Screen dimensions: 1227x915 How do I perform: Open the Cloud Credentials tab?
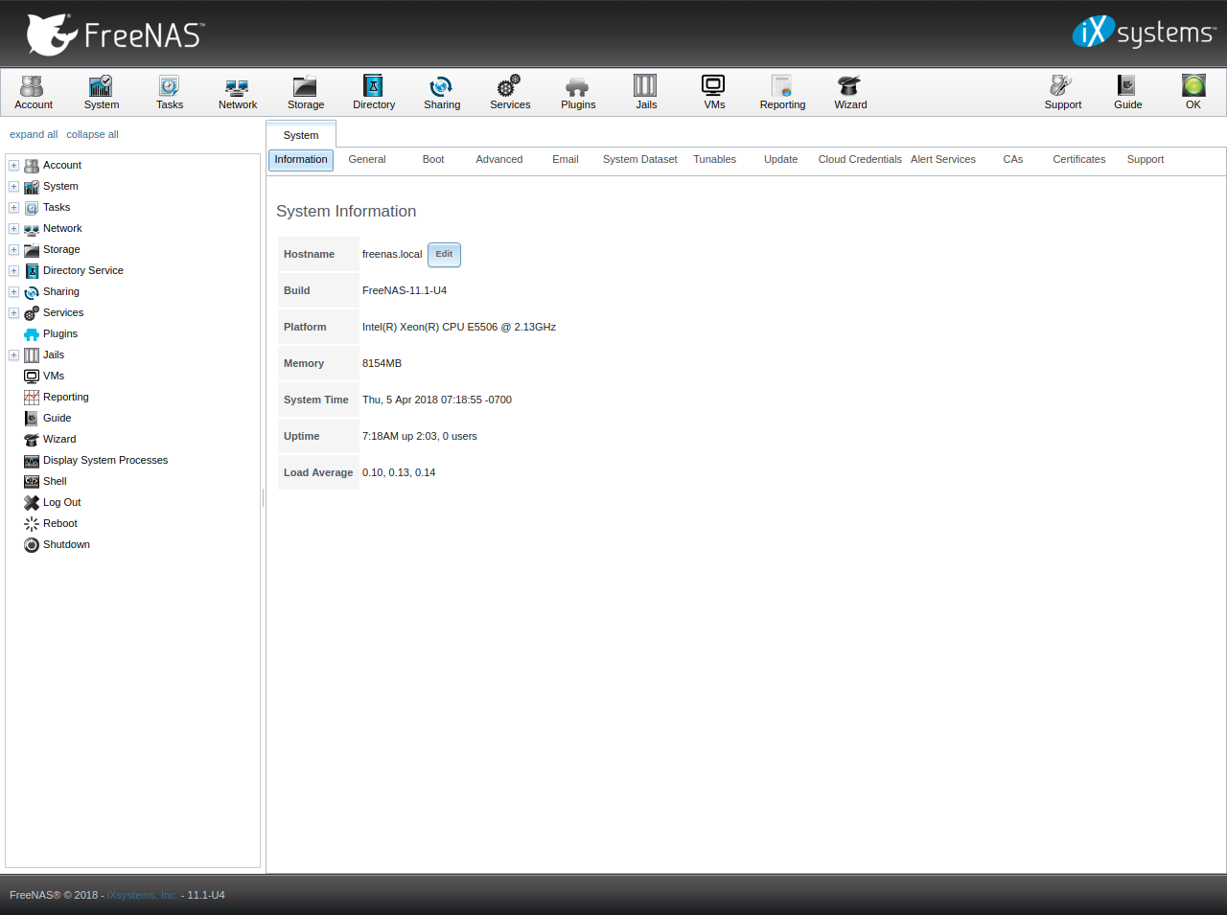(x=859, y=159)
